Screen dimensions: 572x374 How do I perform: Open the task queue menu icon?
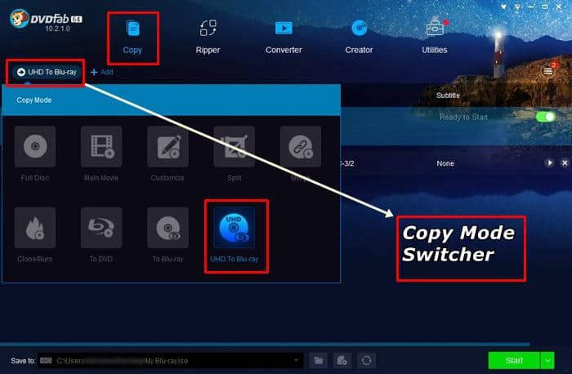point(548,71)
